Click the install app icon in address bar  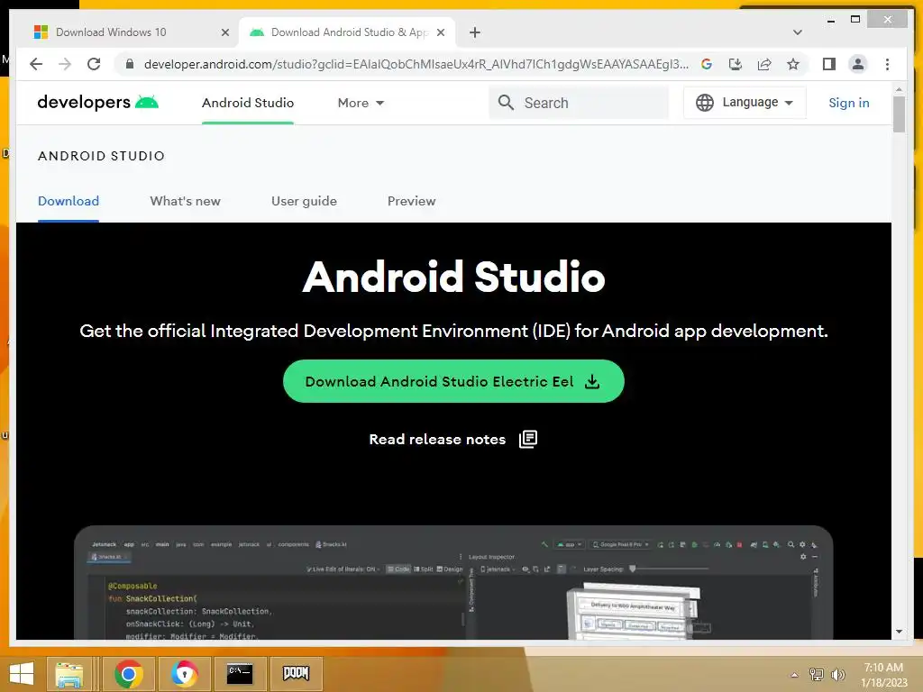click(x=736, y=64)
